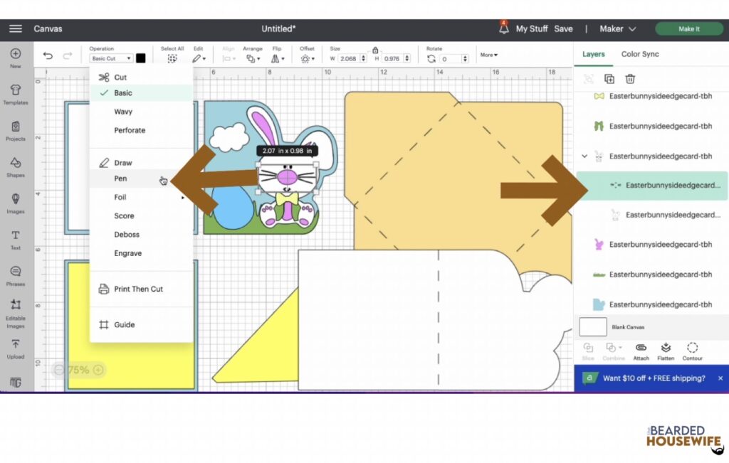Open the Maker machine dropdown
Screen dimensions: 729x463
(x=617, y=29)
